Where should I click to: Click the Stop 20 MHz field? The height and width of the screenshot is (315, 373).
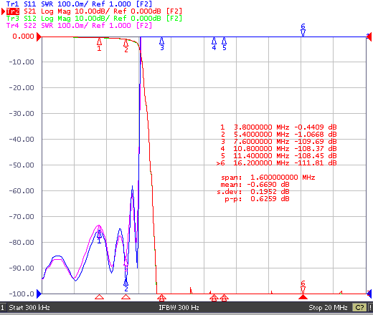point(328,307)
